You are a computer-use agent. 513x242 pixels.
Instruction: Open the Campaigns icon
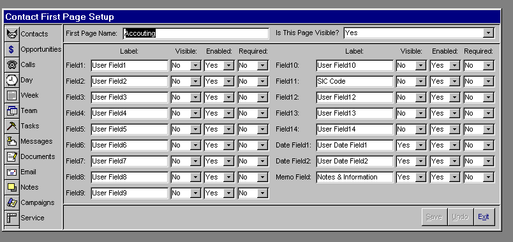tap(11, 203)
